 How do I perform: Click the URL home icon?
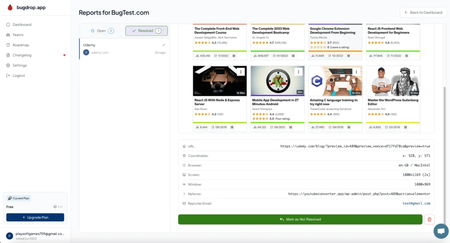[x=184, y=146]
